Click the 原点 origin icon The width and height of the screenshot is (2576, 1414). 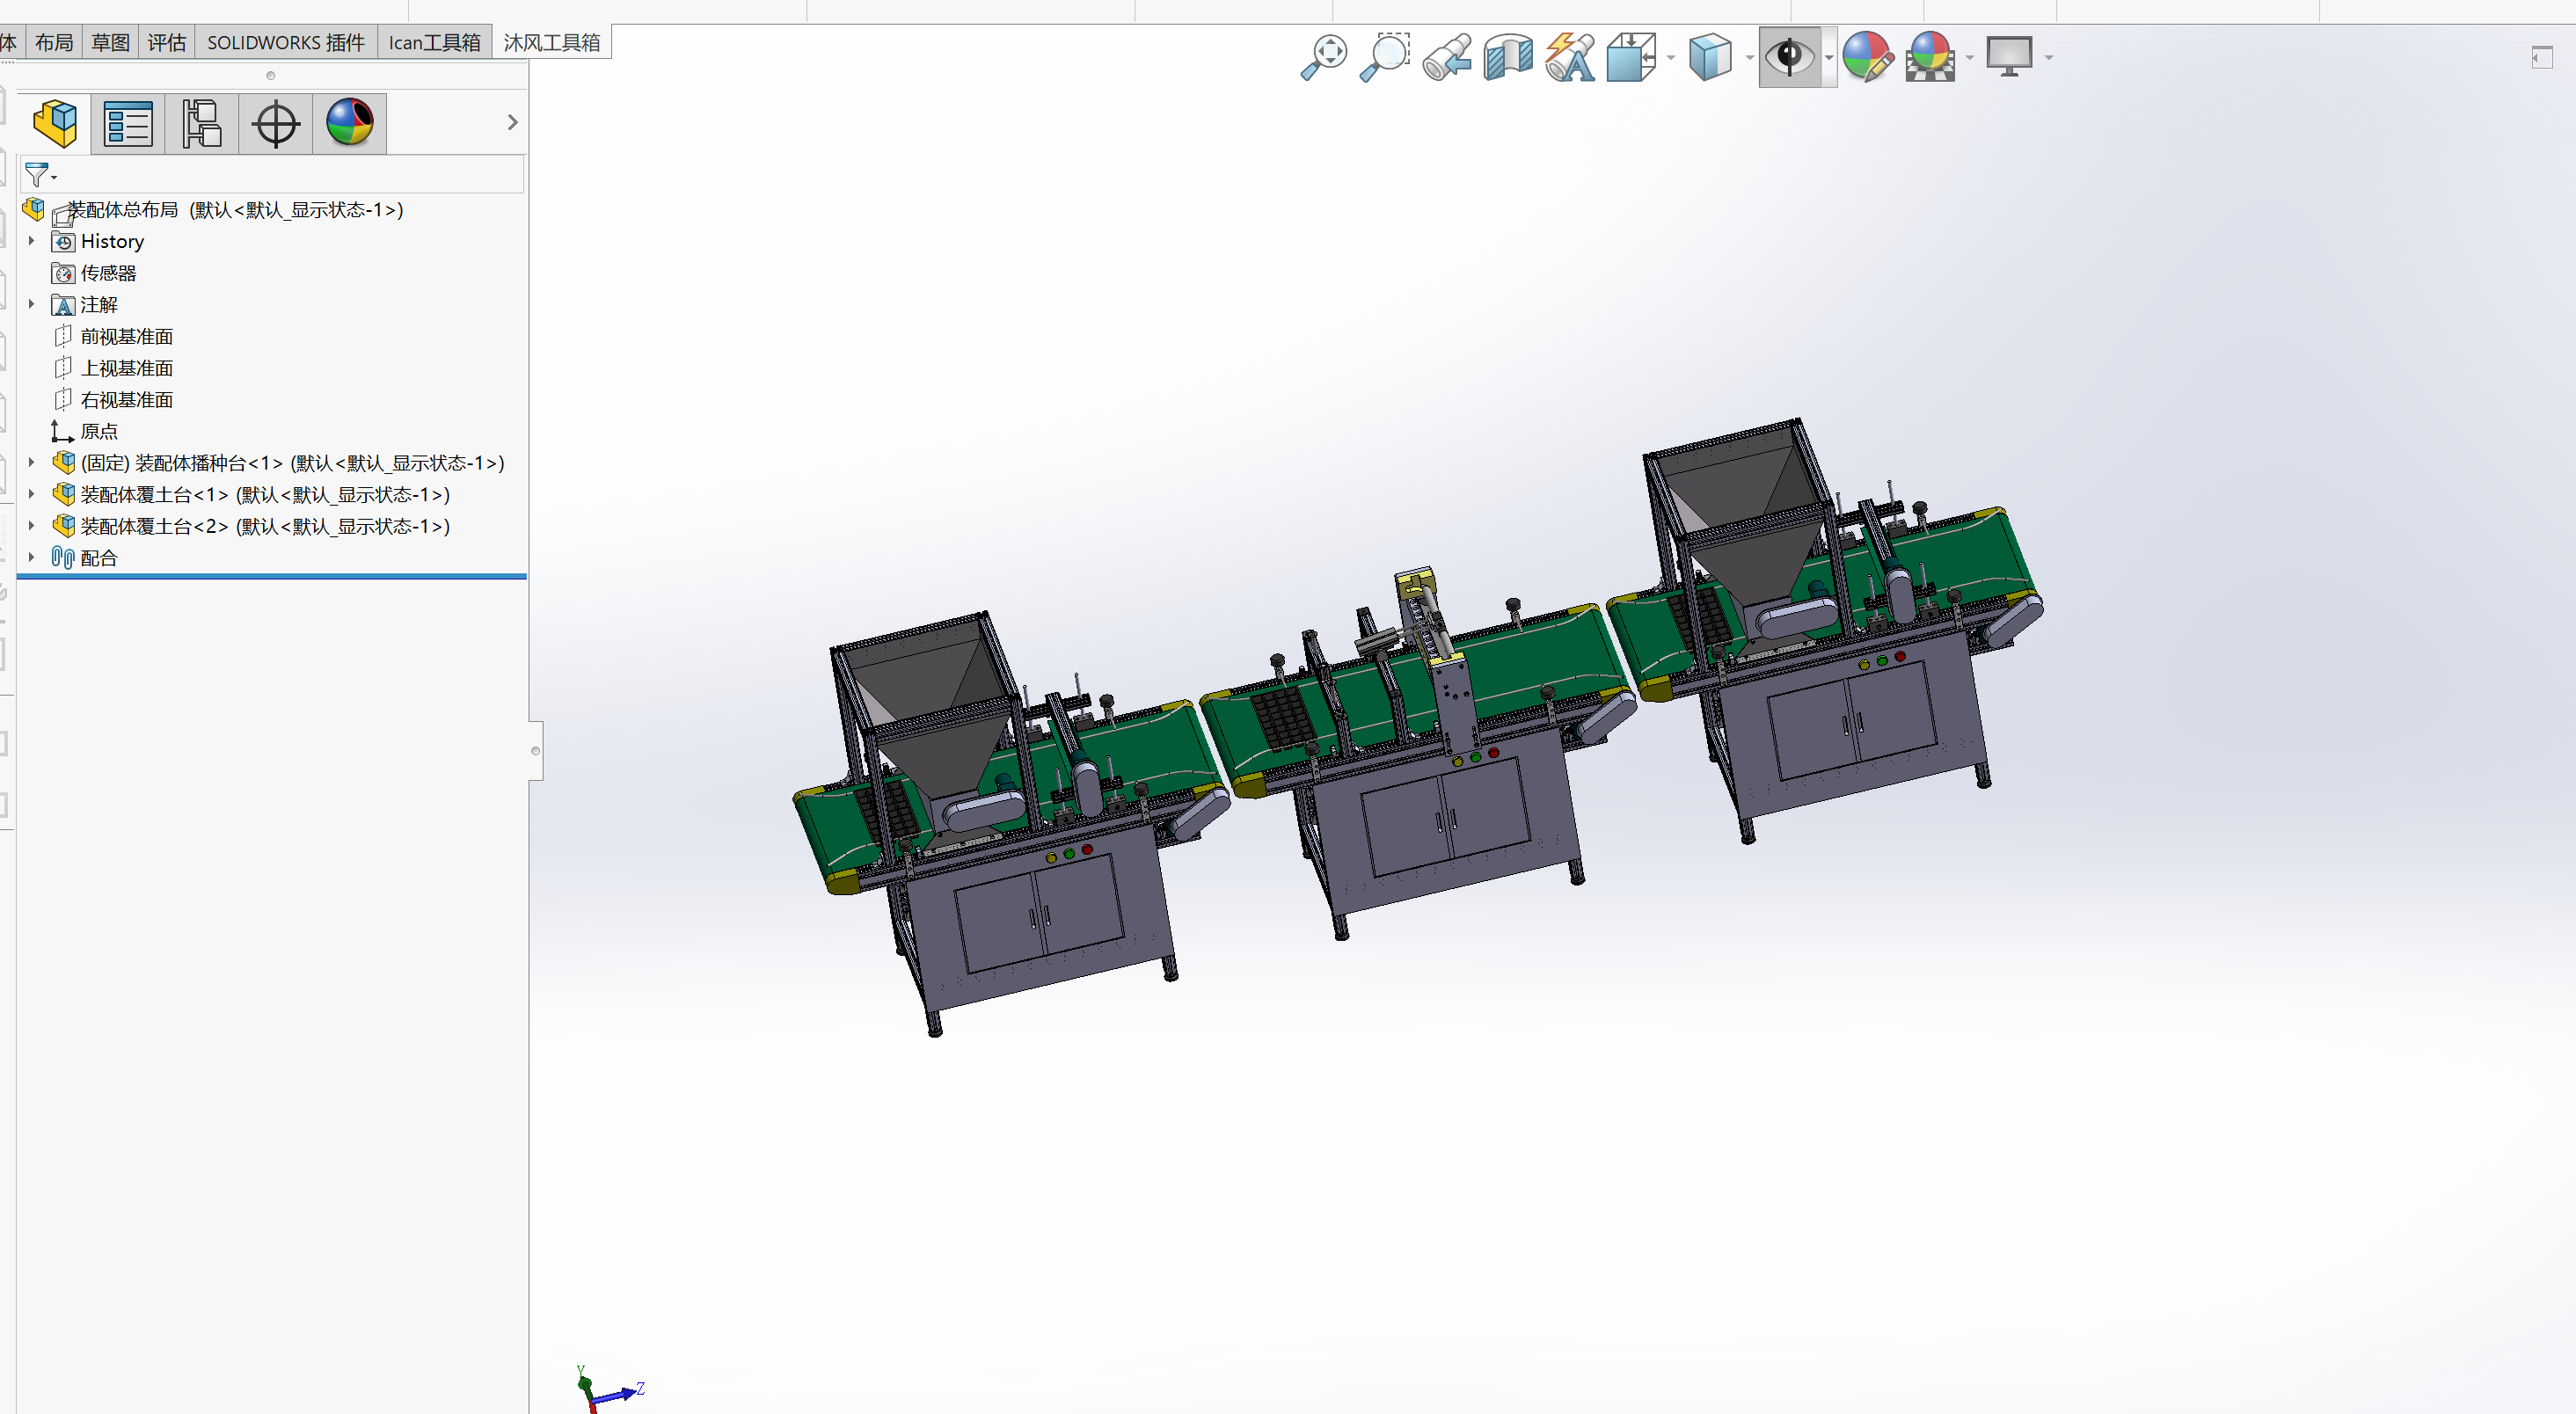(63, 431)
